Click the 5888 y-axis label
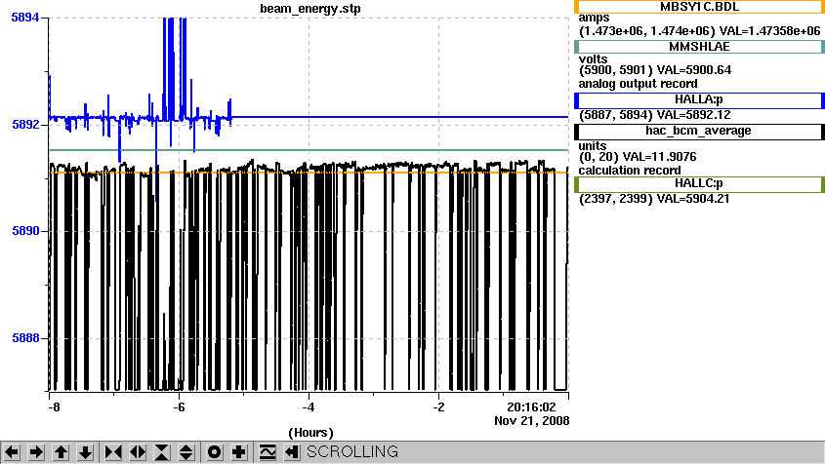The height and width of the screenshot is (464, 825). 25,338
